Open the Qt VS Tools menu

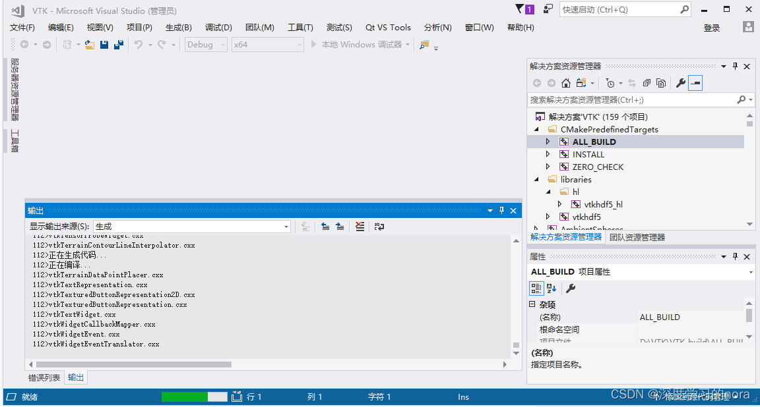(388, 27)
